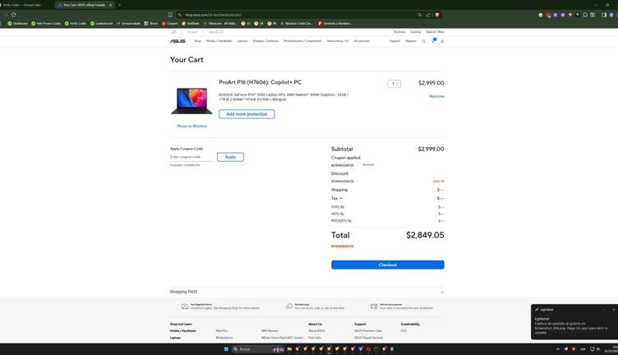This screenshot has height=355, width=618.
Task: Open the Special Offers link
Action: pyautogui.click(x=435, y=32)
